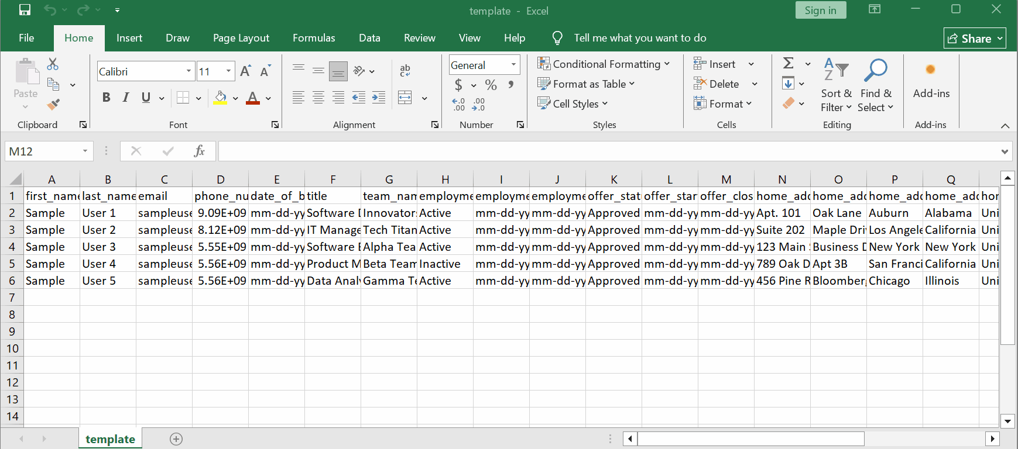The image size is (1018, 449).
Task: Open Sort & Filter menu
Action: (836, 85)
